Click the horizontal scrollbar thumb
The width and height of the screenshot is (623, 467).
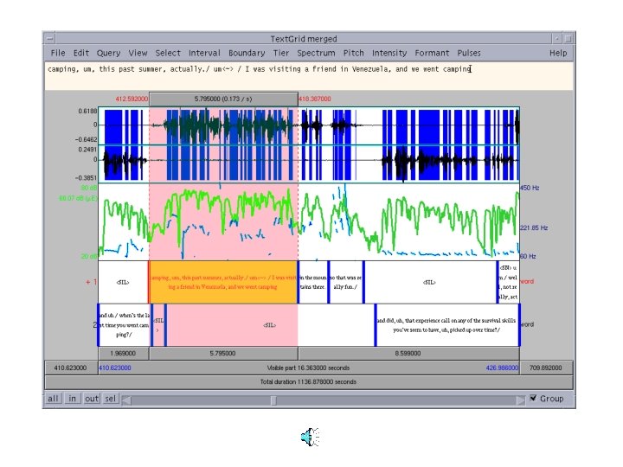click(x=273, y=400)
